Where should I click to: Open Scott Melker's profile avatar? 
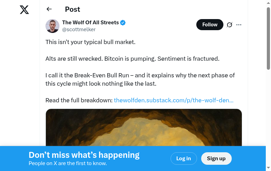click(52, 26)
